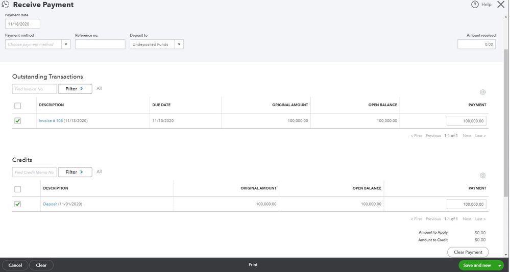510x272 pixels.
Task: Click the Amount received field
Action: tap(476, 44)
